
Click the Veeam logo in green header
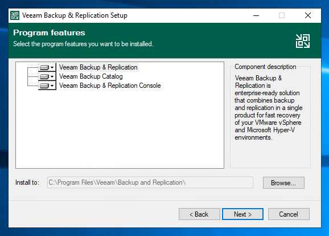pos(303,41)
